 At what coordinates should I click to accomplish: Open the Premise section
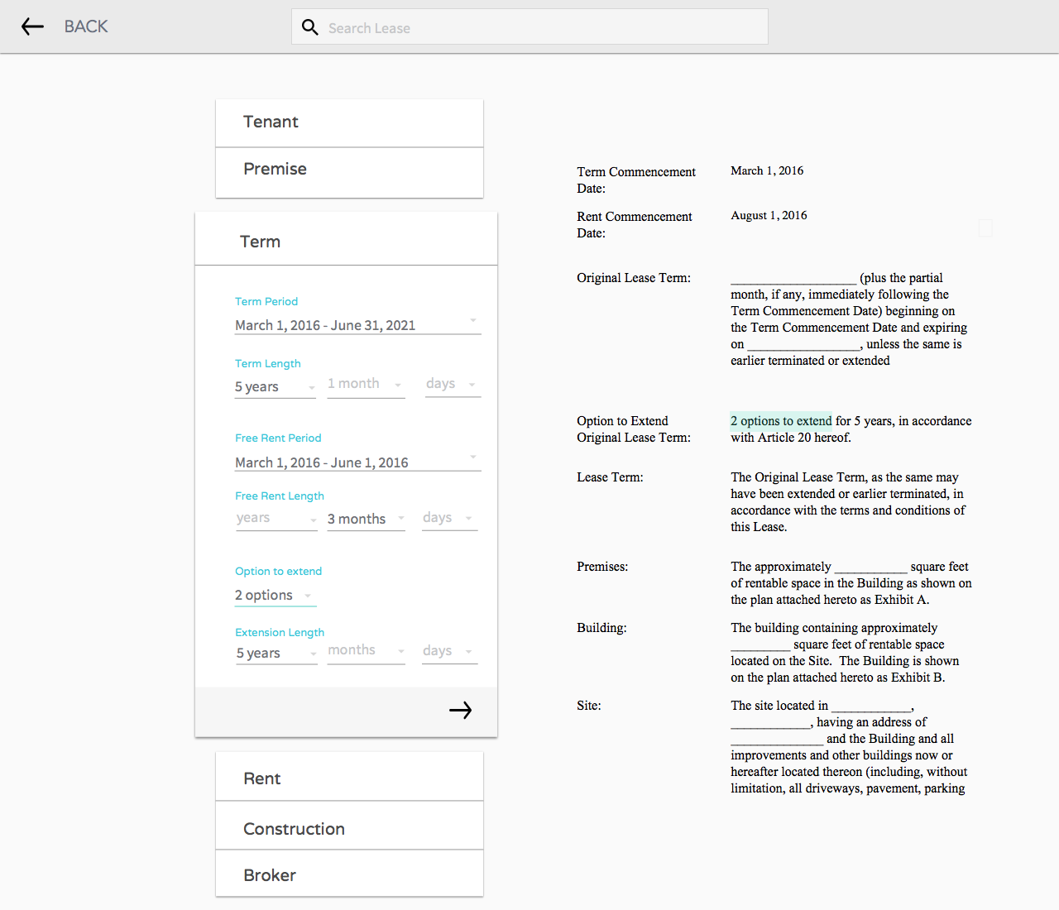tap(349, 171)
